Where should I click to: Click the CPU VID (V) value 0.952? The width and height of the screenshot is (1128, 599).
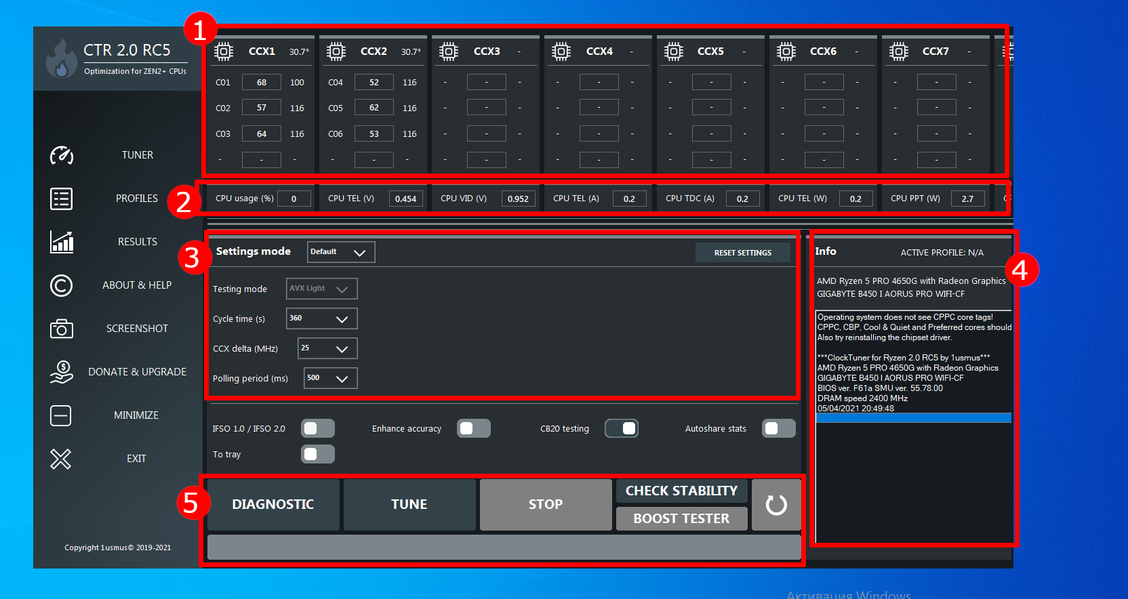519,199
